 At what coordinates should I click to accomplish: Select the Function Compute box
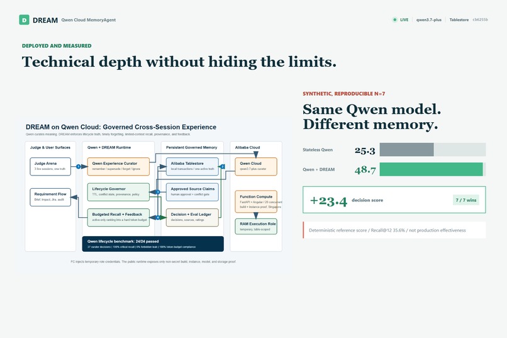(256, 201)
